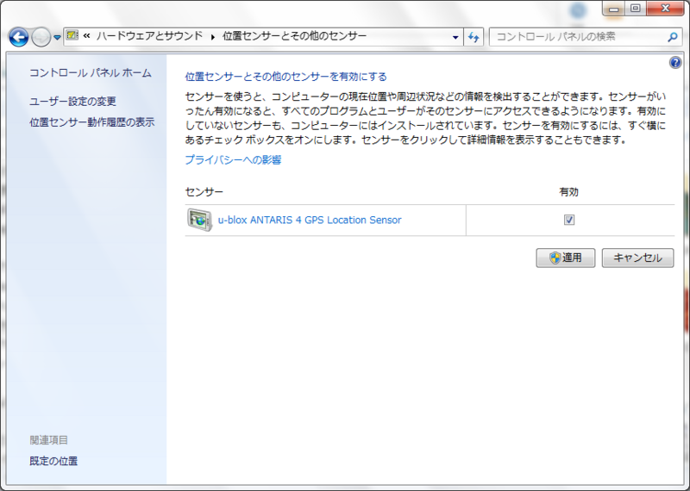Close the control panel window
Viewport: 690px width, 491px height.
pos(666,9)
